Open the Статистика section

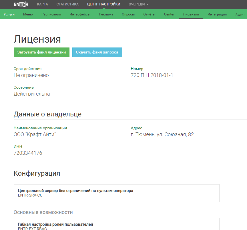[67, 4]
